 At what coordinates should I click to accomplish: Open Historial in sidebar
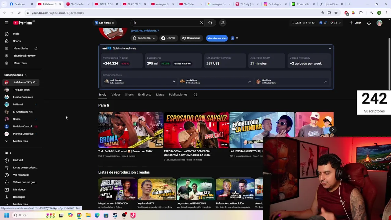pos(21,160)
